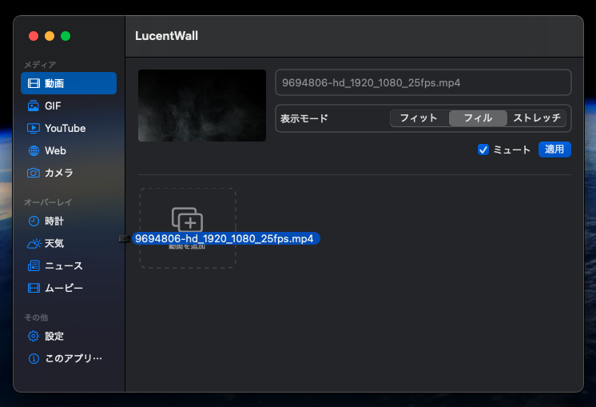Toggle the ミュート checkbox
596x407 pixels.
coord(483,150)
